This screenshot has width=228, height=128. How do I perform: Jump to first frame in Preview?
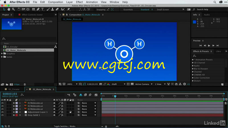pyautogui.click(x=200, y=46)
